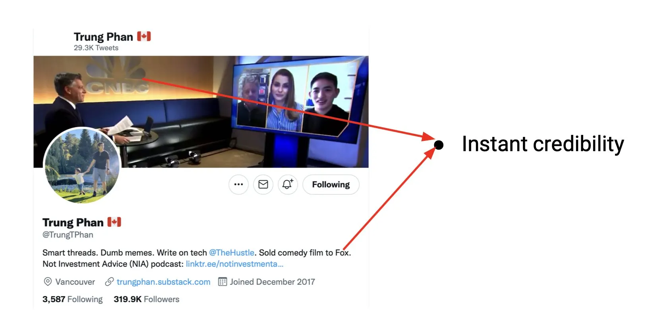Open the @TheHustle mention link
Viewport: 650px width, 331px height.
point(232,253)
